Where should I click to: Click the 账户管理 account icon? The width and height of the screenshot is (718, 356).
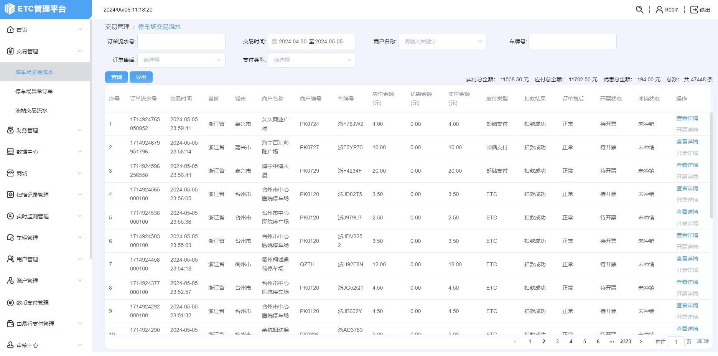coord(10,280)
